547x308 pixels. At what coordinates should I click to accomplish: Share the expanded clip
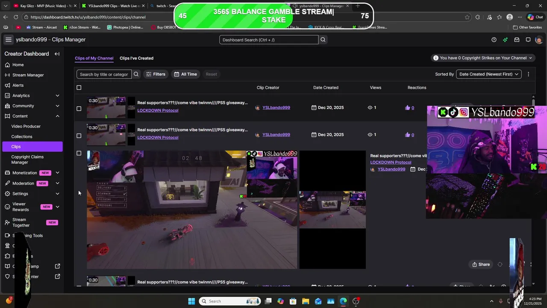tap(481, 264)
